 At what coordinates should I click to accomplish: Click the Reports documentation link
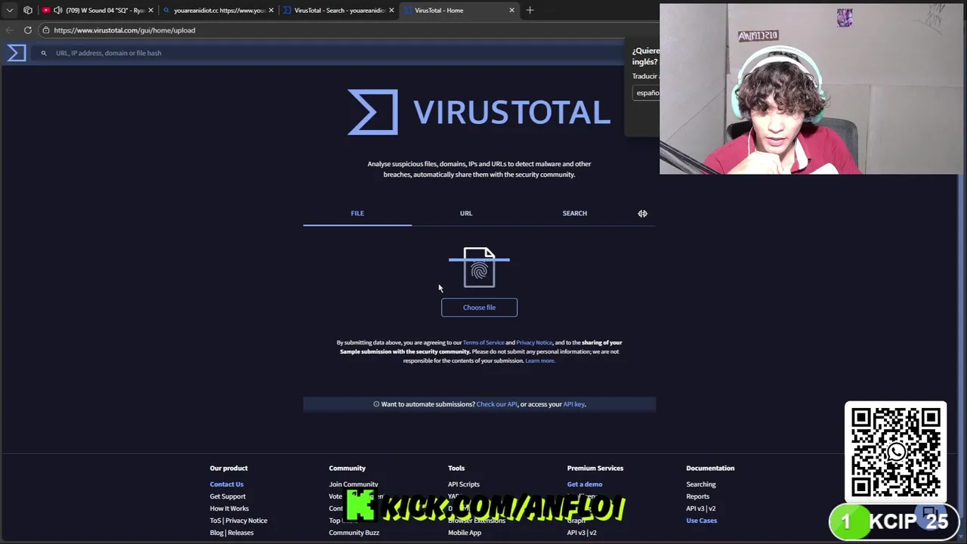click(x=698, y=496)
